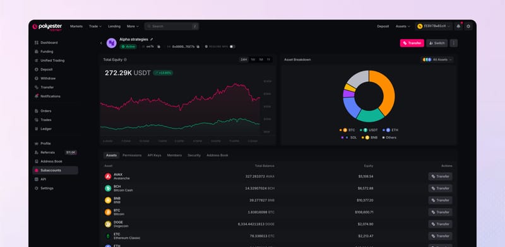The width and height of the screenshot is (505, 247).
Task: Open the top-right gear settings icon
Action: pos(468,26)
